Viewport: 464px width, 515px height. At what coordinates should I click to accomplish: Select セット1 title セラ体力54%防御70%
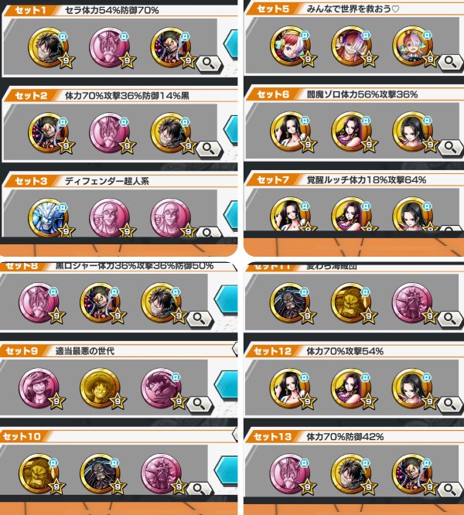[x=111, y=11]
